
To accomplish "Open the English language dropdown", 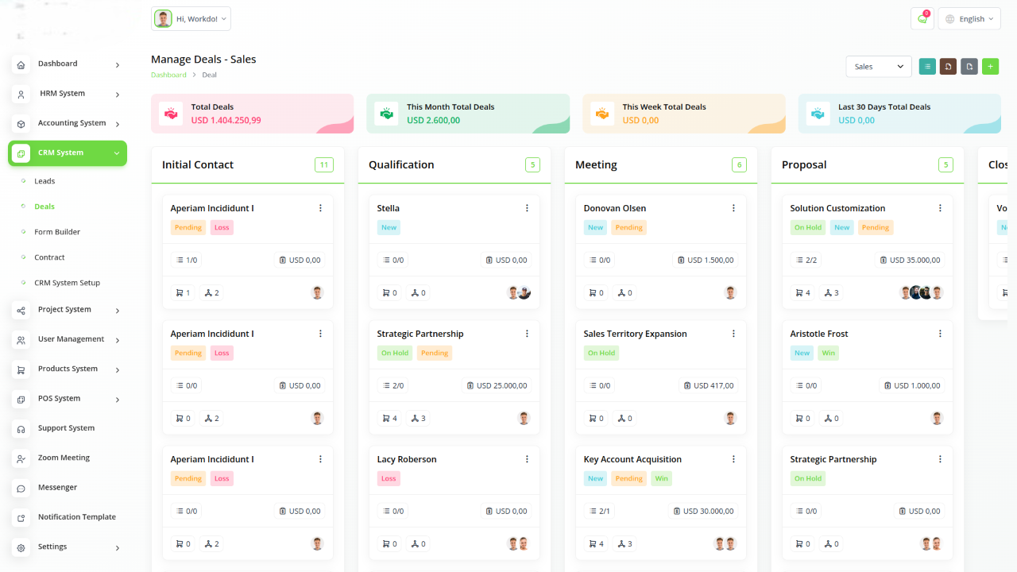I will [969, 19].
